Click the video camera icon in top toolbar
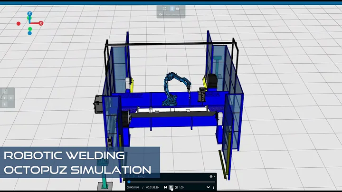 click(161, 15)
